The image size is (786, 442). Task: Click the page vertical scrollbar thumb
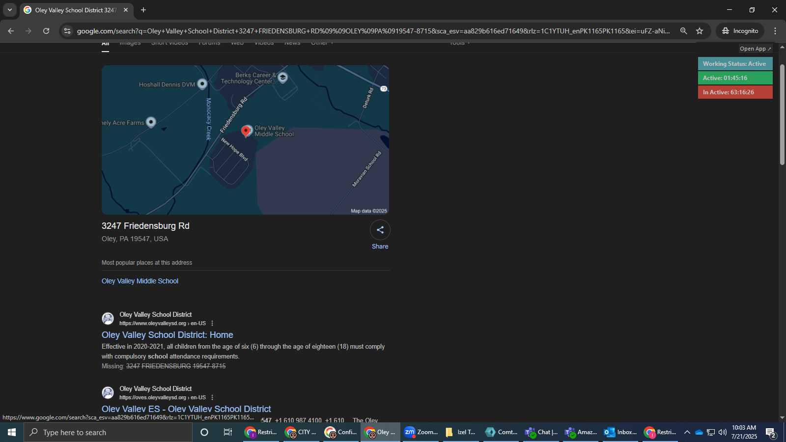point(782,114)
